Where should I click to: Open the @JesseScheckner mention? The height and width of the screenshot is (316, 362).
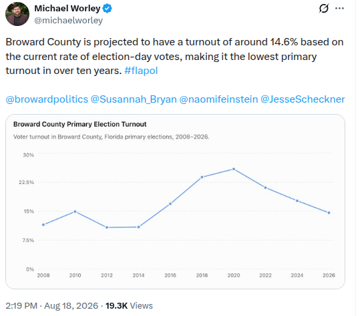[303, 99]
